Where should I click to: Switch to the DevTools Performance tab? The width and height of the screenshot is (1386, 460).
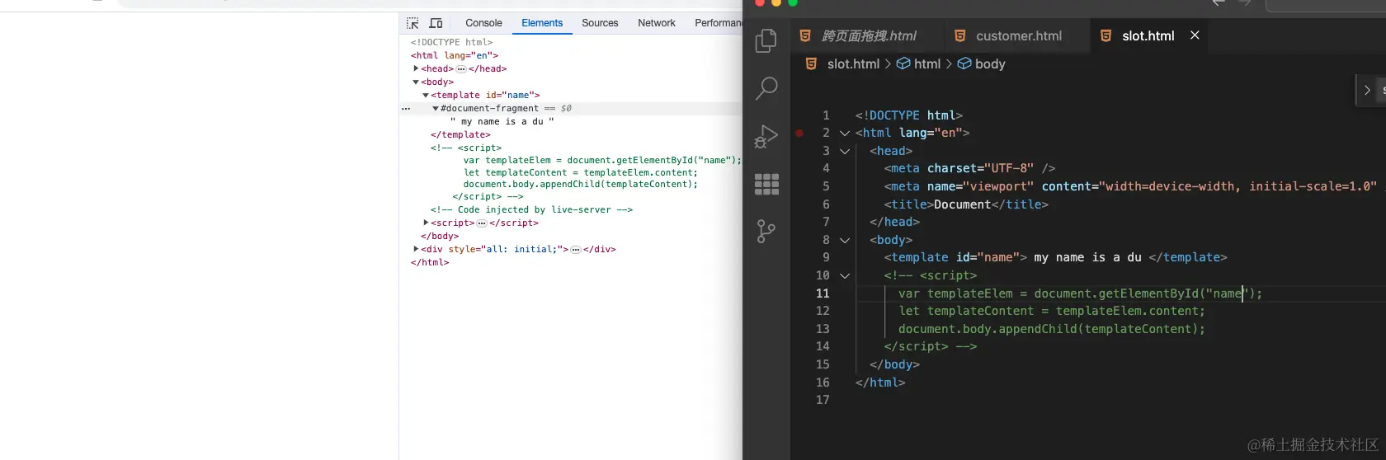point(718,23)
